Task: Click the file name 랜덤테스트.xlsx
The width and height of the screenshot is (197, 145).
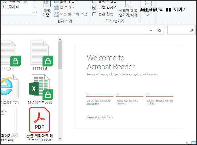Action: click(x=40, y=102)
